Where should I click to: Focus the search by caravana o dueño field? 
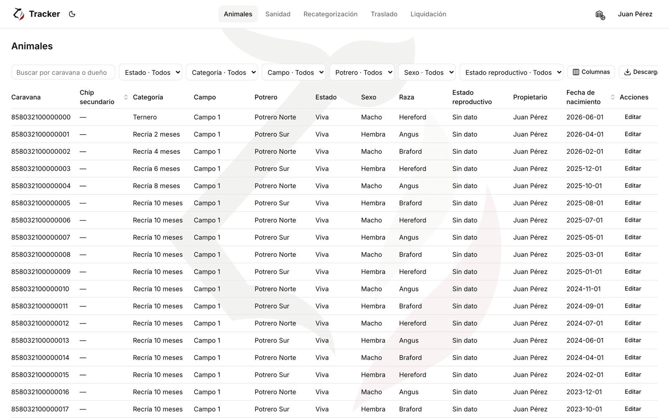click(x=63, y=72)
